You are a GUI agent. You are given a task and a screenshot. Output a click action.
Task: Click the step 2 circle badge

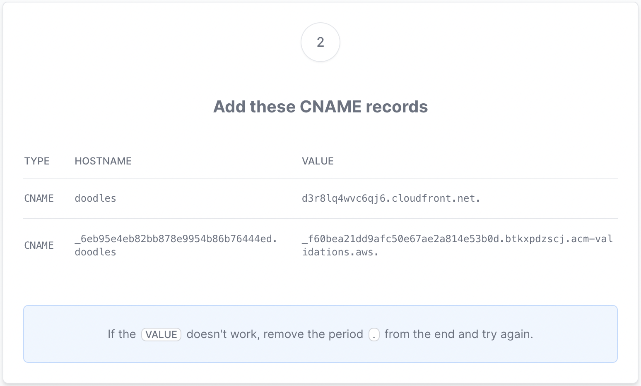click(320, 42)
